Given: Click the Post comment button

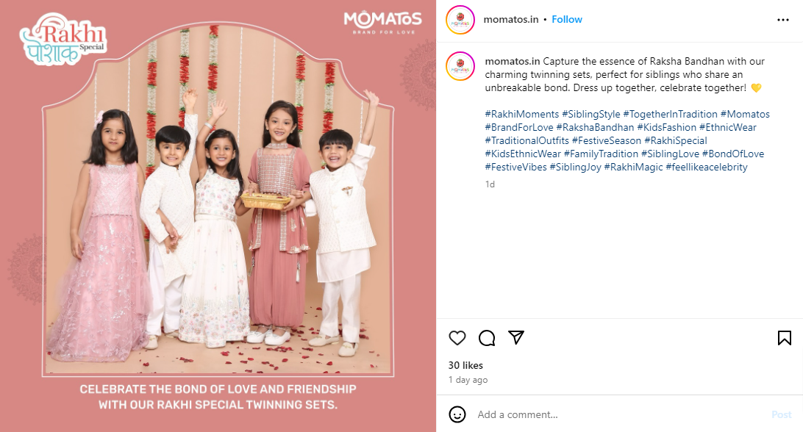Looking at the screenshot, I should pos(781,414).
